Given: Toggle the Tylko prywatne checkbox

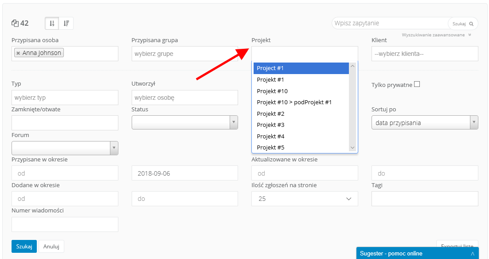Looking at the screenshot, I should 417,85.
